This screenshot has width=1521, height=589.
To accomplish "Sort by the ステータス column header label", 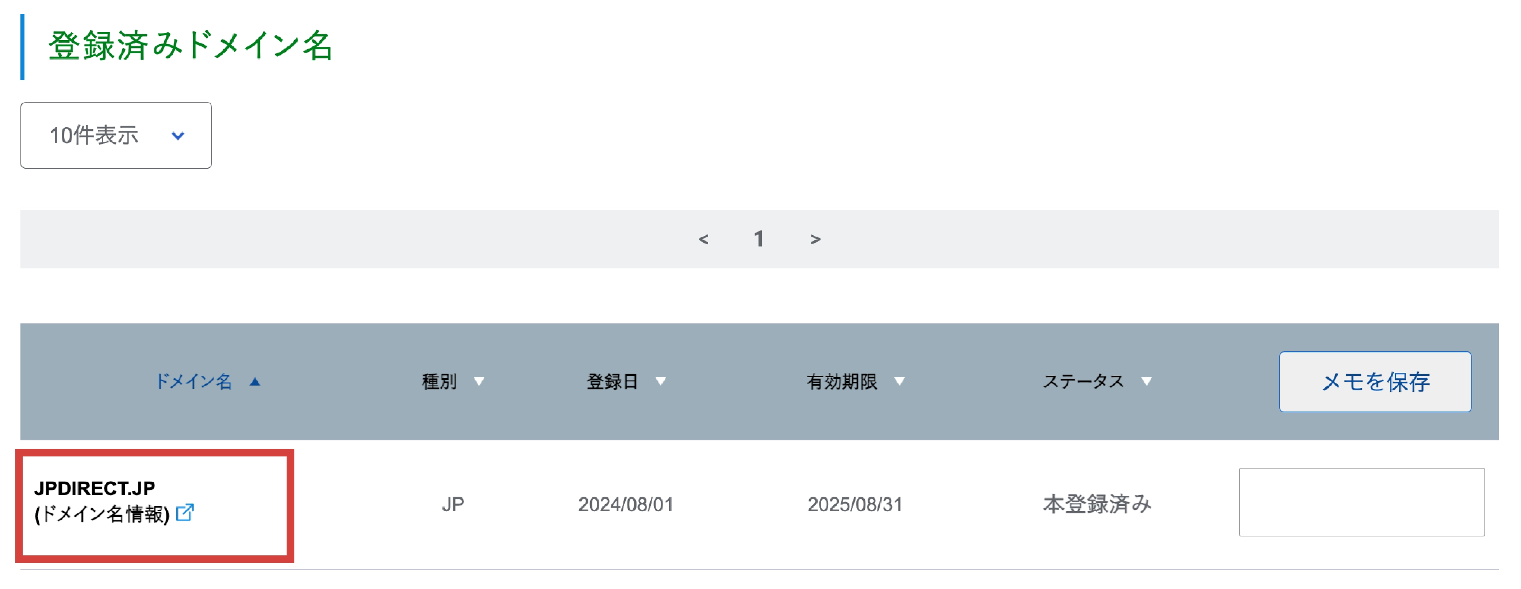I will [x=1083, y=382].
